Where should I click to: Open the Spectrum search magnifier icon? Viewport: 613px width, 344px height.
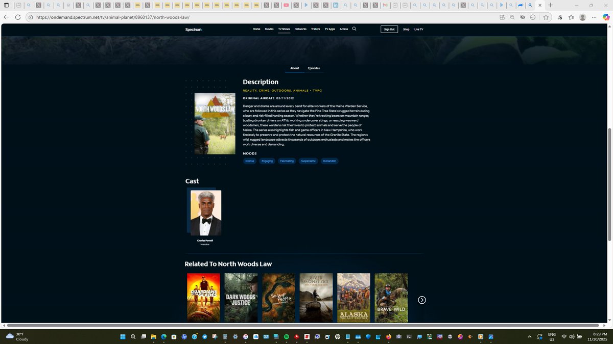tap(354, 29)
